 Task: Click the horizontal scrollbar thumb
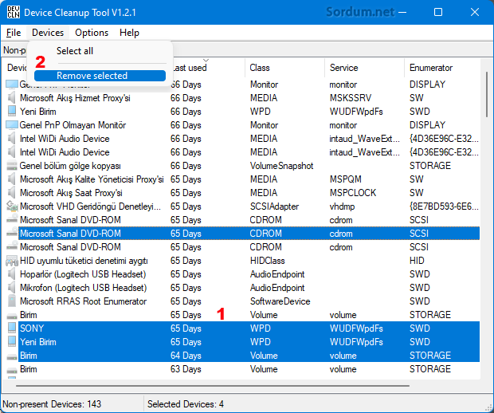click(x=213, y=386)
